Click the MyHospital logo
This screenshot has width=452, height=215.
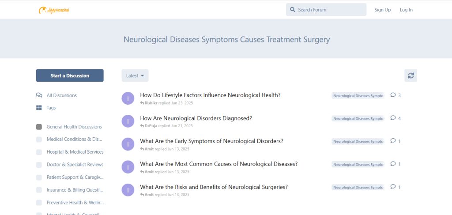(54, 10)
